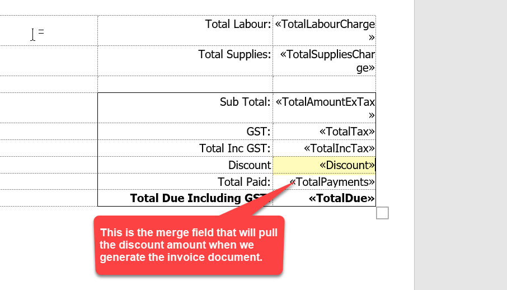Click the GST label cell
The image size is (507, 290).
pyautogui.click(x=258, y=132)
